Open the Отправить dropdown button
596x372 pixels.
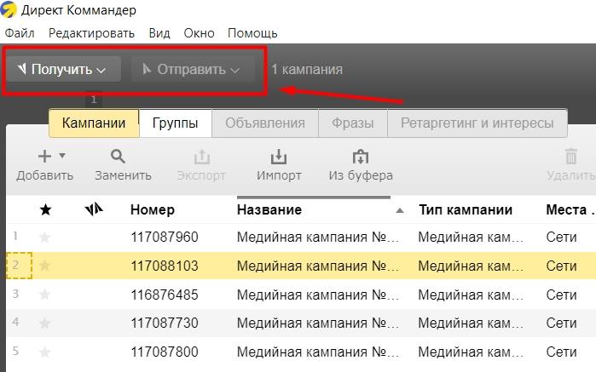tap(193, 69)
